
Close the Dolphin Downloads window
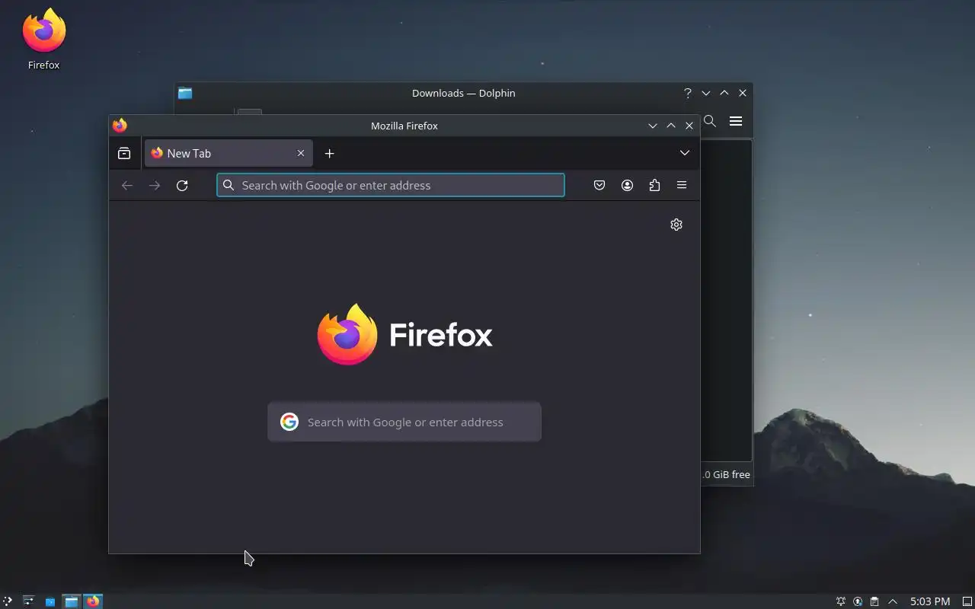pos(743,93)
